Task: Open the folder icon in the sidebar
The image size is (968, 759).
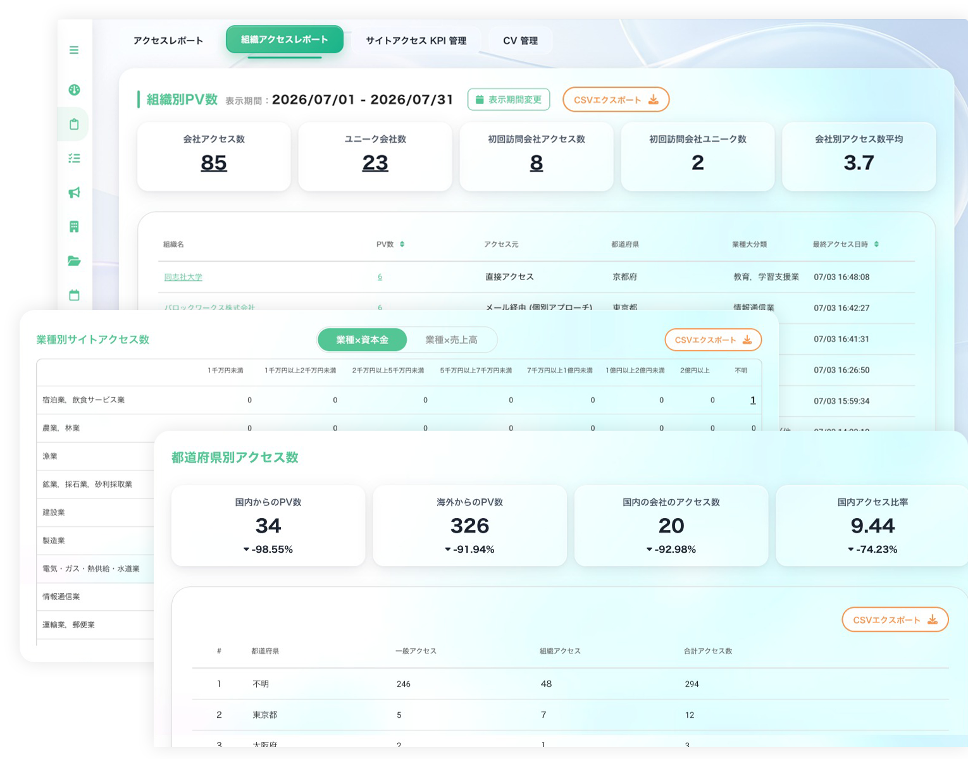Action: click(x=74, y=261)
